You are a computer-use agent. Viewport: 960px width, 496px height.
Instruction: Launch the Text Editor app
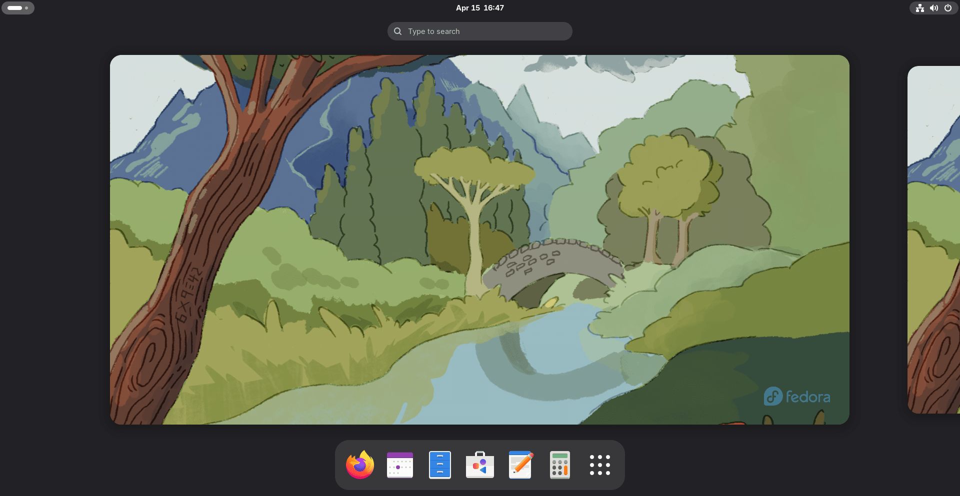(520, 465)
